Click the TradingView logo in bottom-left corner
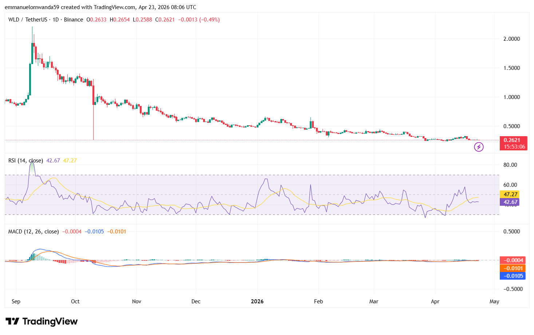This screenshot has height=335, width=534. point(41,322)
